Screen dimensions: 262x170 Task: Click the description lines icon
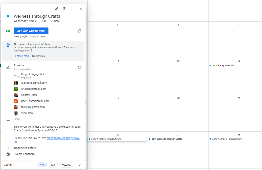(x=8, y=121)
